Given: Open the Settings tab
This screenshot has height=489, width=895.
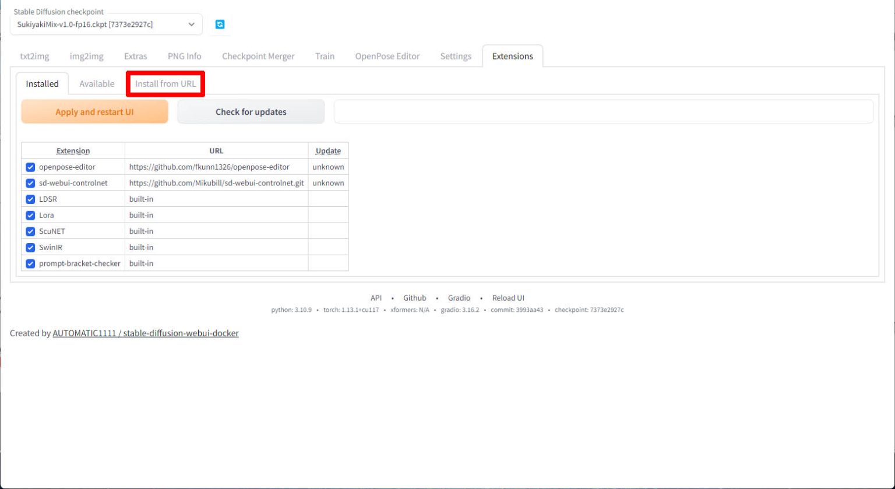Looking at the screenshot, I should pos(455,57).
